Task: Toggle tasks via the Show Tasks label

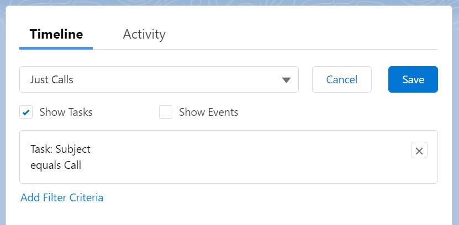Action: pyautogui.click(x=66, y=112)
